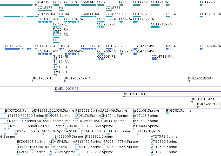Click EST EK019006.5prime
This screenshot has width=221, height=156.
[69, 137]
